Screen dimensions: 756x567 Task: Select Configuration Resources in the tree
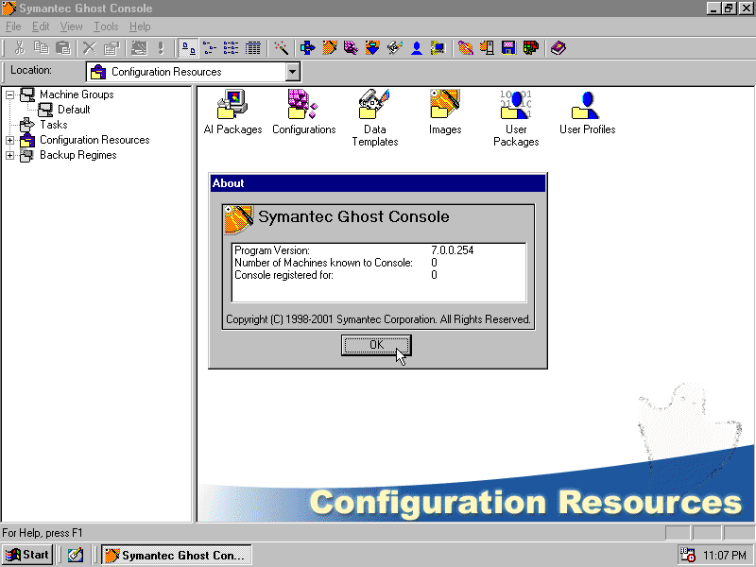point(94,140)
